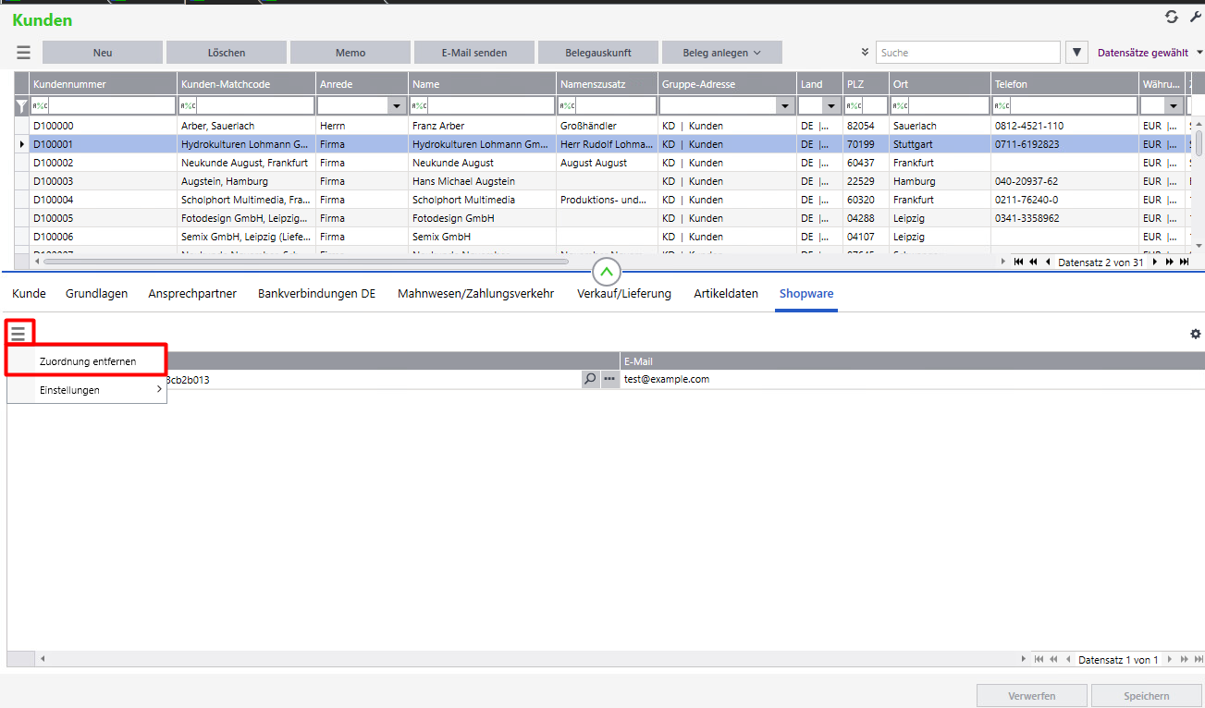Screen dimensions: 1205x708
Task: Click the magnifier icon in the Shopware row
Action: (x=590, y=379)
